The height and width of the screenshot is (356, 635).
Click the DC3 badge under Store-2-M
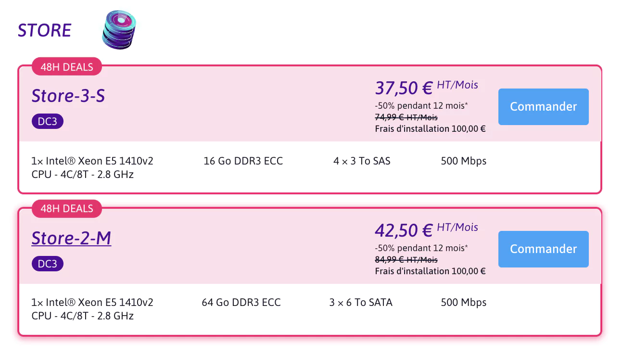click(x=48, y=264)
